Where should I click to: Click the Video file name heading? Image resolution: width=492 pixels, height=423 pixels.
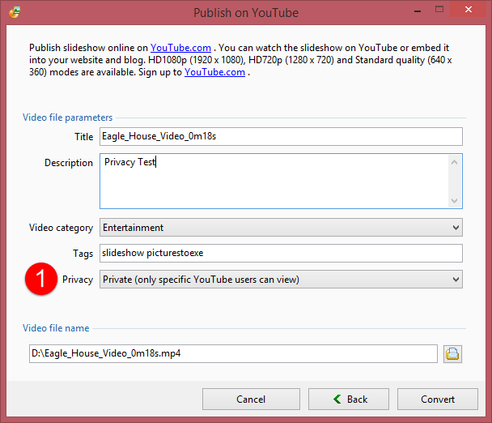[x=56, y=328]
